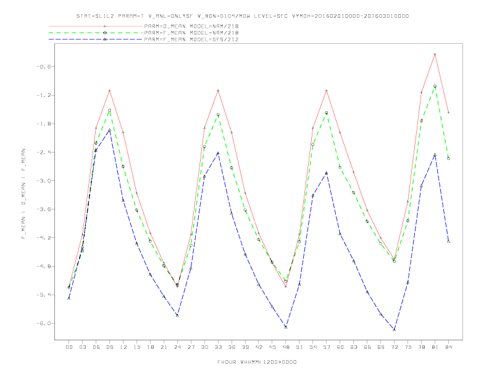Screen dimensions: 489x378
Task: Click x-axis tick label 51
Action: [x=299, y=347]
